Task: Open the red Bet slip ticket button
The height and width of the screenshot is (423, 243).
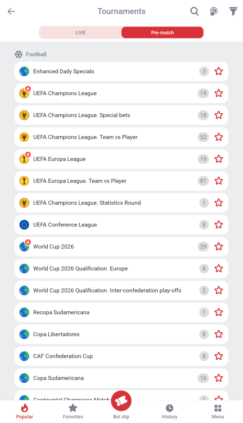Action: pos(121,401)
